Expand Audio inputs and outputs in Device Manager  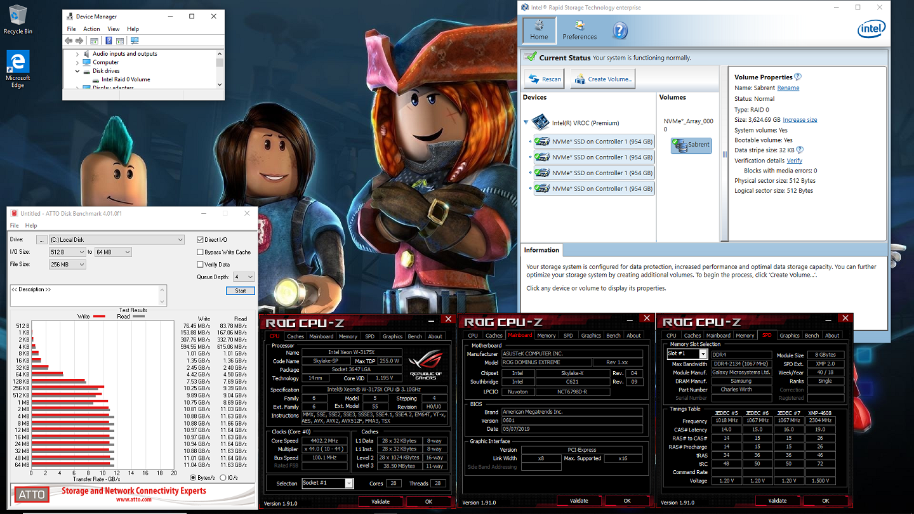click(x=77, y=54)
